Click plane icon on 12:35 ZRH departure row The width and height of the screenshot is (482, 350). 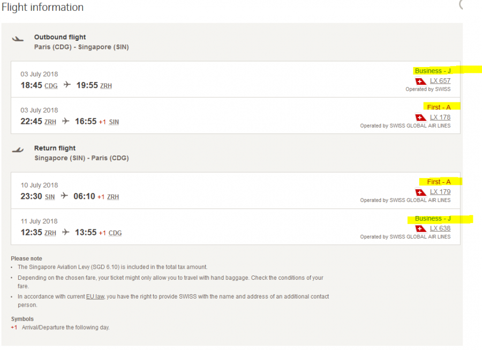click(65, 232)
